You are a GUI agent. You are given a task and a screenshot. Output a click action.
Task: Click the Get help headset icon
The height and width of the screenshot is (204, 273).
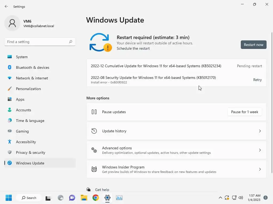pos(89,189)
